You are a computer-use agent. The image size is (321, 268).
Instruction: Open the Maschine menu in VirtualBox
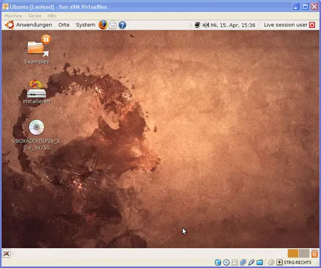coord(13,16)
